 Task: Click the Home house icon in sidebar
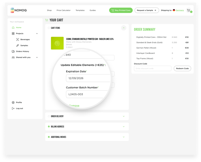(x=13, y=28)
